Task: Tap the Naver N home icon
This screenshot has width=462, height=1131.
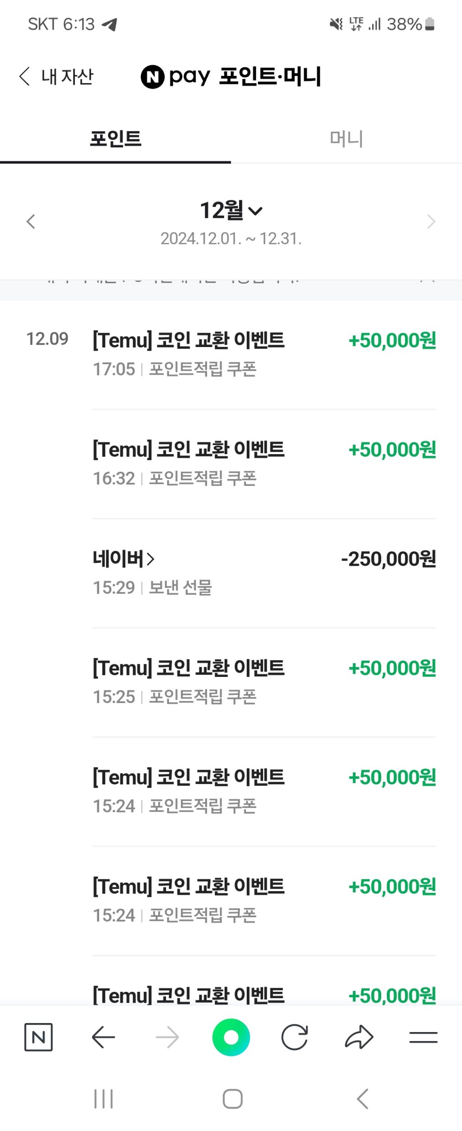Action: [38, 1037]
